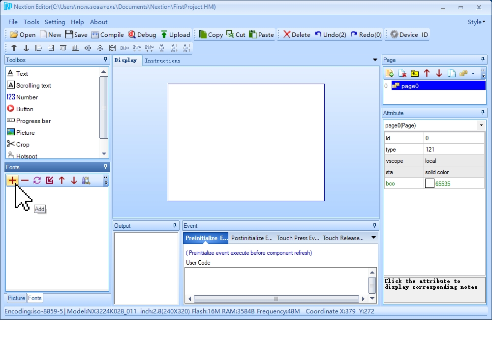Click the Increase vertical spacing icon
Image resolution: width=492 pixels, height=337 pixels.
[x=174, y=48]
